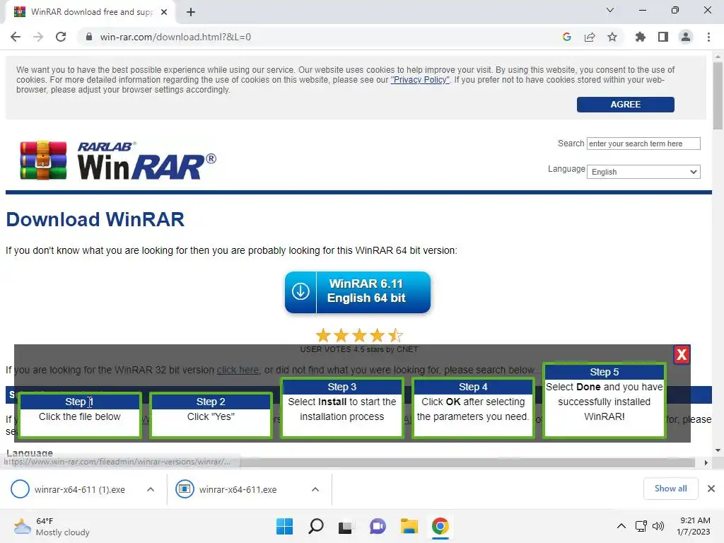Open a new browser tab

[x=191, y=12]
